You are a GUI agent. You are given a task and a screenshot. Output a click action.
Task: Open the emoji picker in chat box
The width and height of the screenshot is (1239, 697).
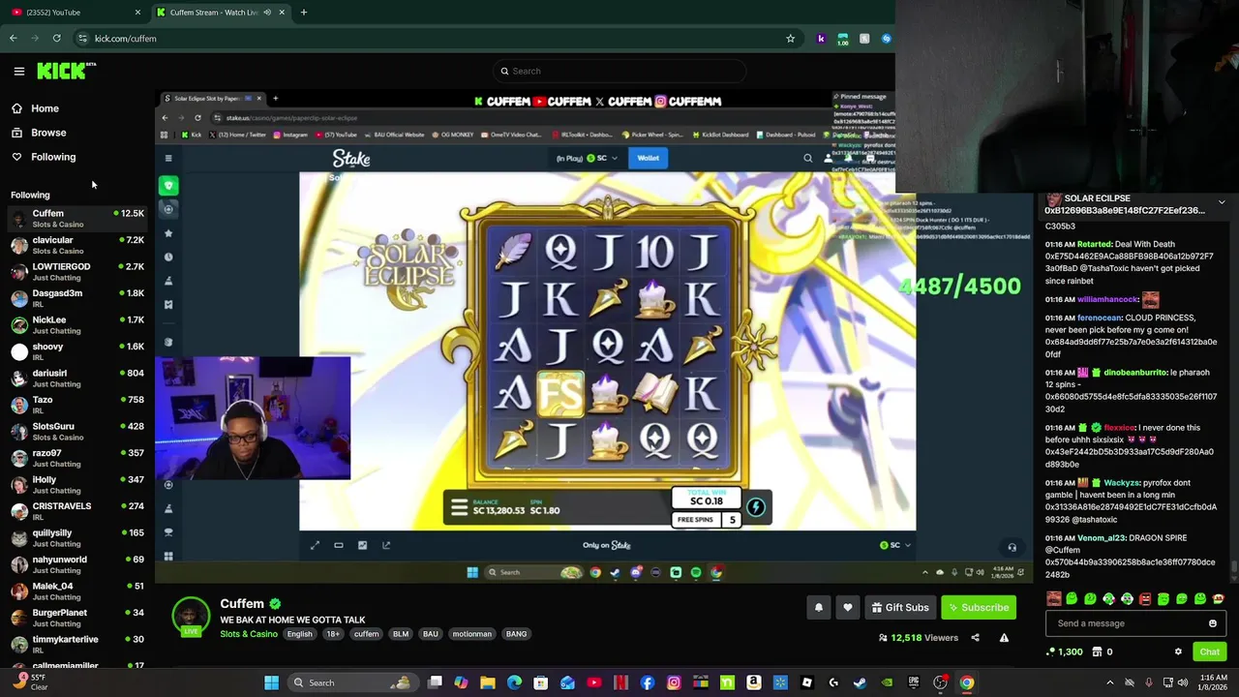(x=1213, y=623)
